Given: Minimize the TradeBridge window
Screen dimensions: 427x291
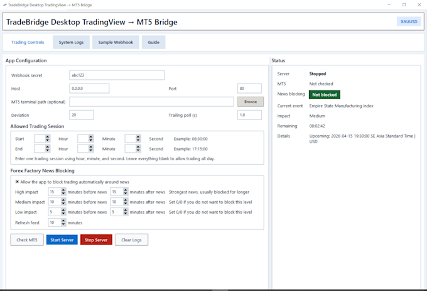Looking at the screenshot, I should 389,4.
